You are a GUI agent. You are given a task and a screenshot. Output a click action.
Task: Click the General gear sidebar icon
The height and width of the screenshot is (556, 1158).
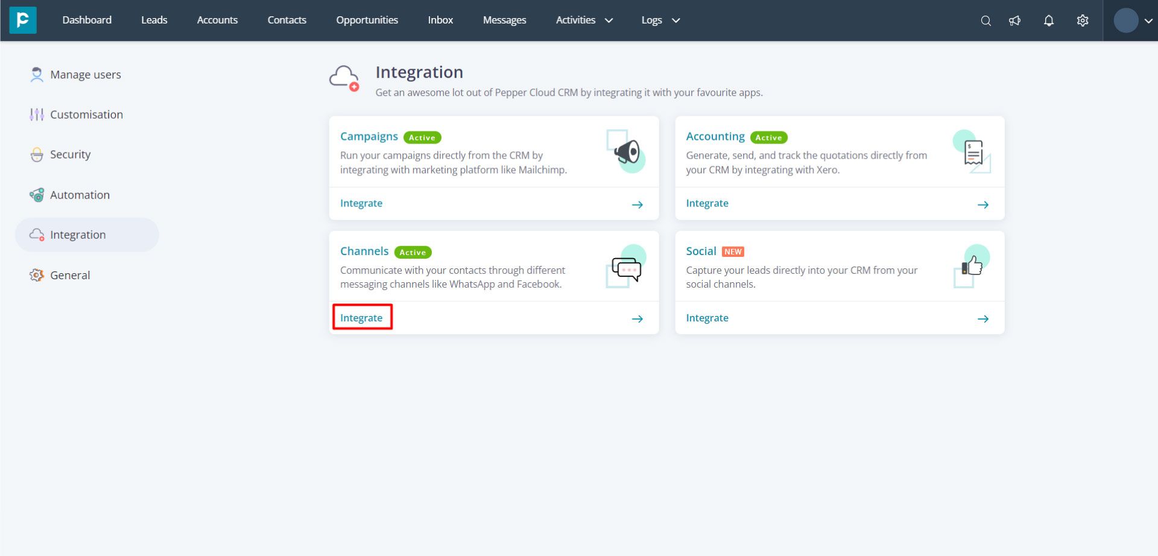(37, 275)
